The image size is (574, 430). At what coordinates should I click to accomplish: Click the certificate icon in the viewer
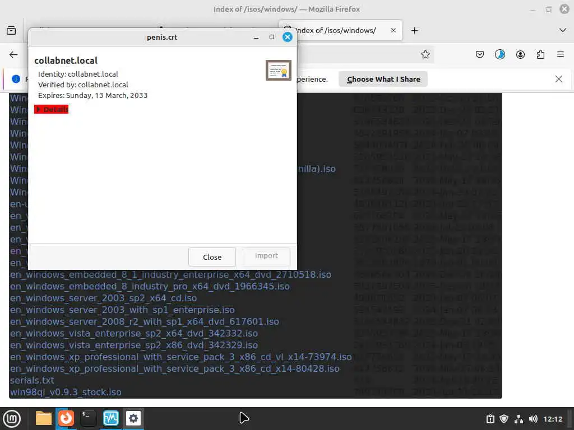coord(278,70)
